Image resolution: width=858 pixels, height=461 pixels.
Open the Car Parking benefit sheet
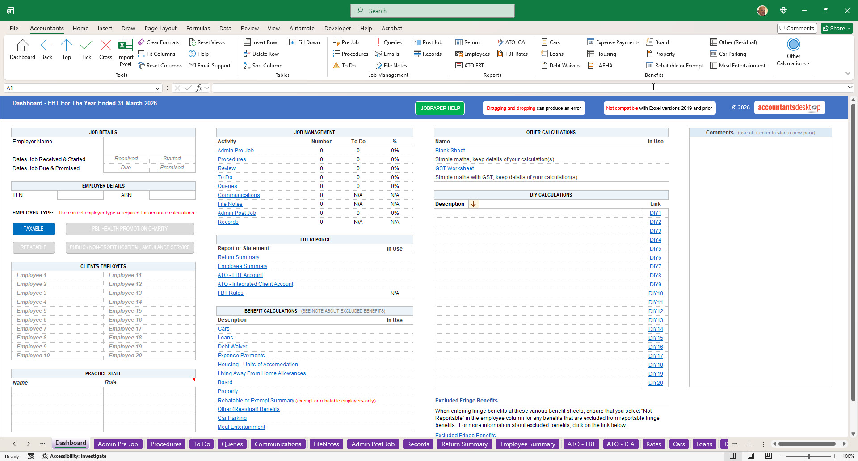click(x=728, y=54)
